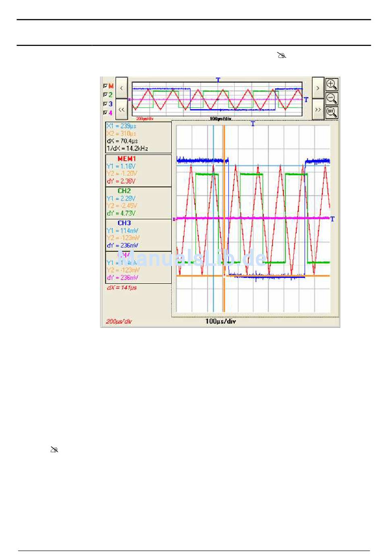Image resolution: width=383 pixels, height=559 pixels.
Task: Click the T trigger level marker right of main graph
Action: point(333,219)
